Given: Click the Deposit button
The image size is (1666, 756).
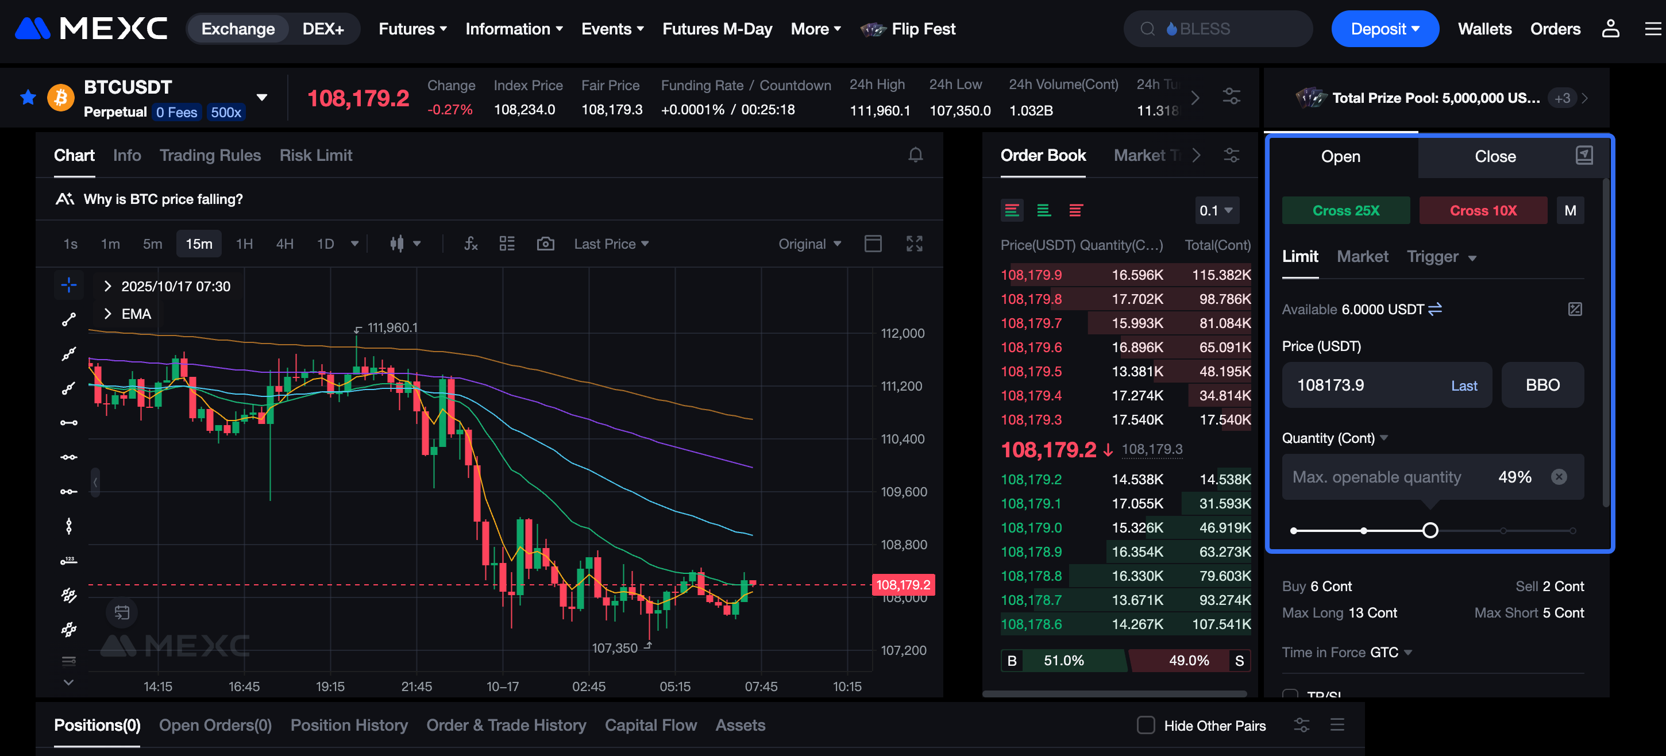Looking at the screenshot, I should pos(1385,29).
